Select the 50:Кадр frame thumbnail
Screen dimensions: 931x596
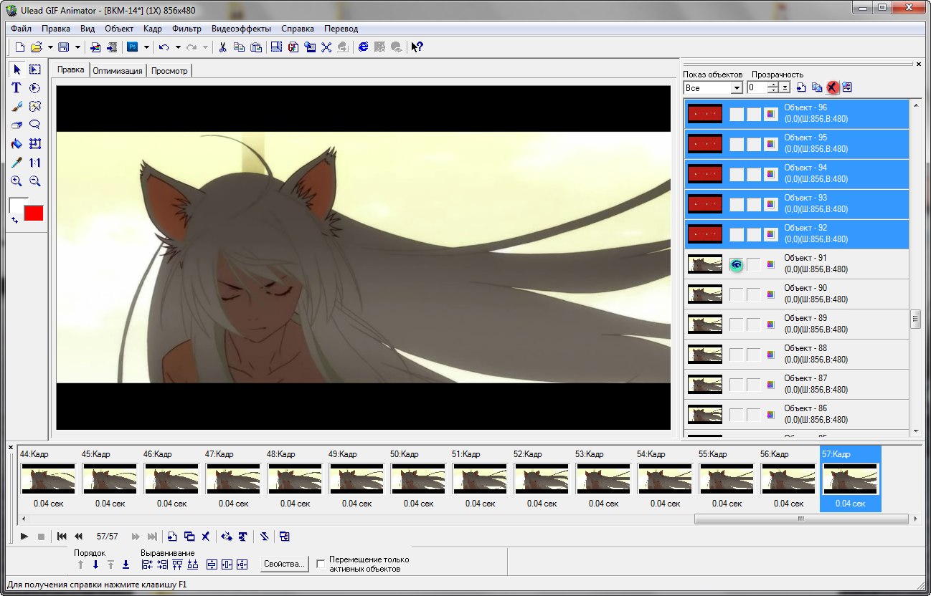click(418, 478)
